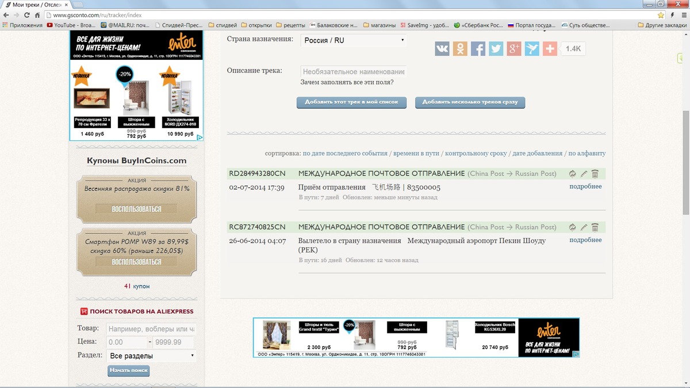
Task: Open the рецепты bookmarks folder
Action: (290, 25)
